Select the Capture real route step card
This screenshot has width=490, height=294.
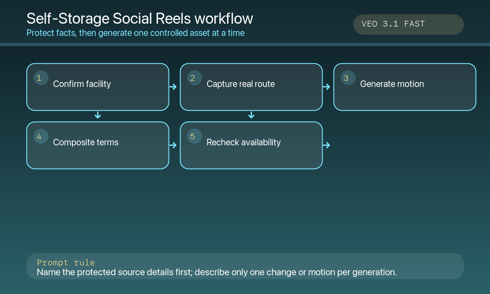251,87
